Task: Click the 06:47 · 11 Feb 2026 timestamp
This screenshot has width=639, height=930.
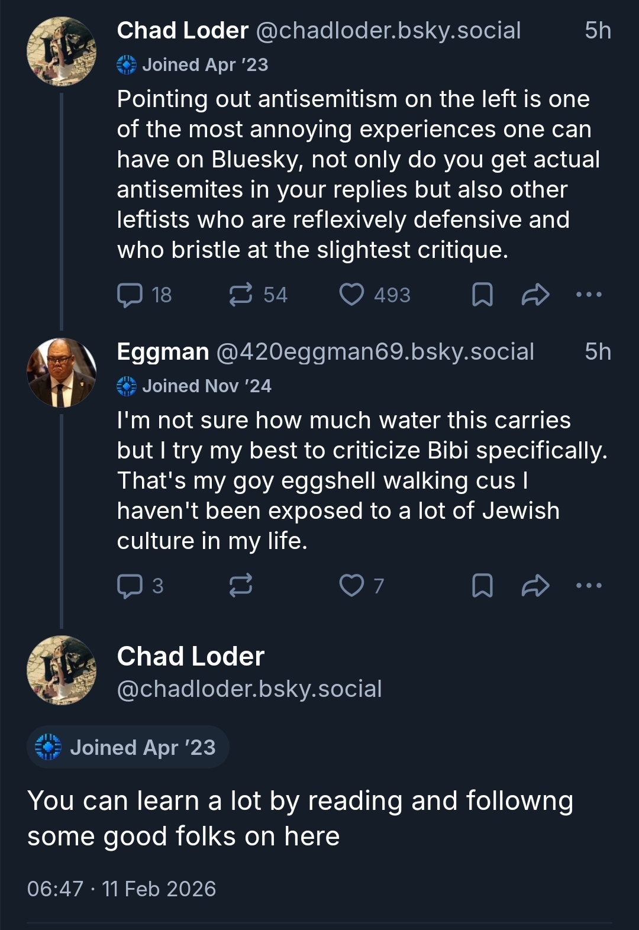Action: coord(121,889)
